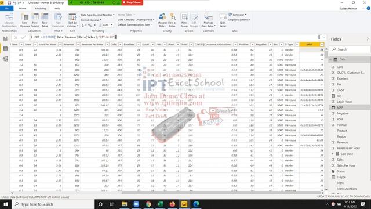Click inside the DAX formula bar
The height and width of the screenshot is (209, 371).
click(174, 37)
